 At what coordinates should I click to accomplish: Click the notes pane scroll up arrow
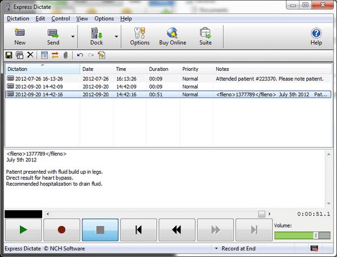pos(329,154)
